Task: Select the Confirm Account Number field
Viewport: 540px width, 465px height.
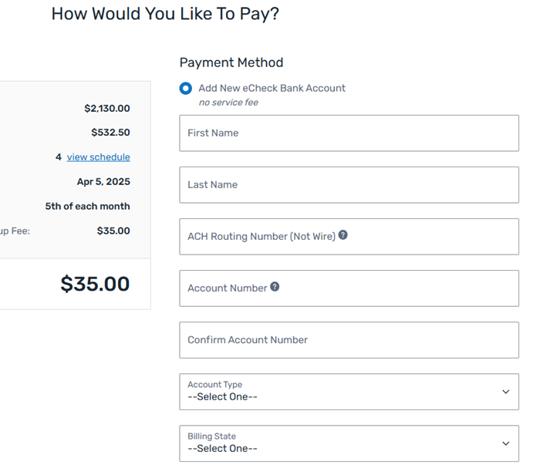Action: (349, 340)
